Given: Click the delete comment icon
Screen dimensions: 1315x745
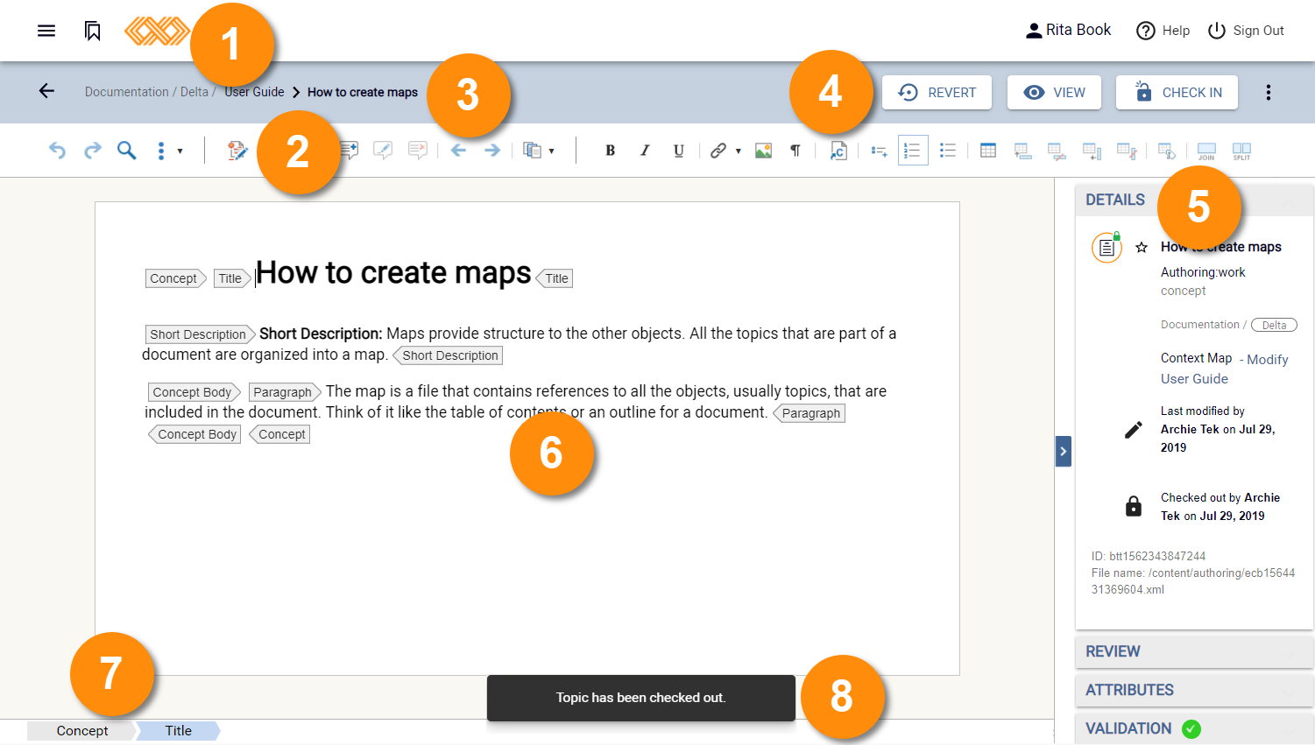Looking at the screenshot, I should (418, 151).
